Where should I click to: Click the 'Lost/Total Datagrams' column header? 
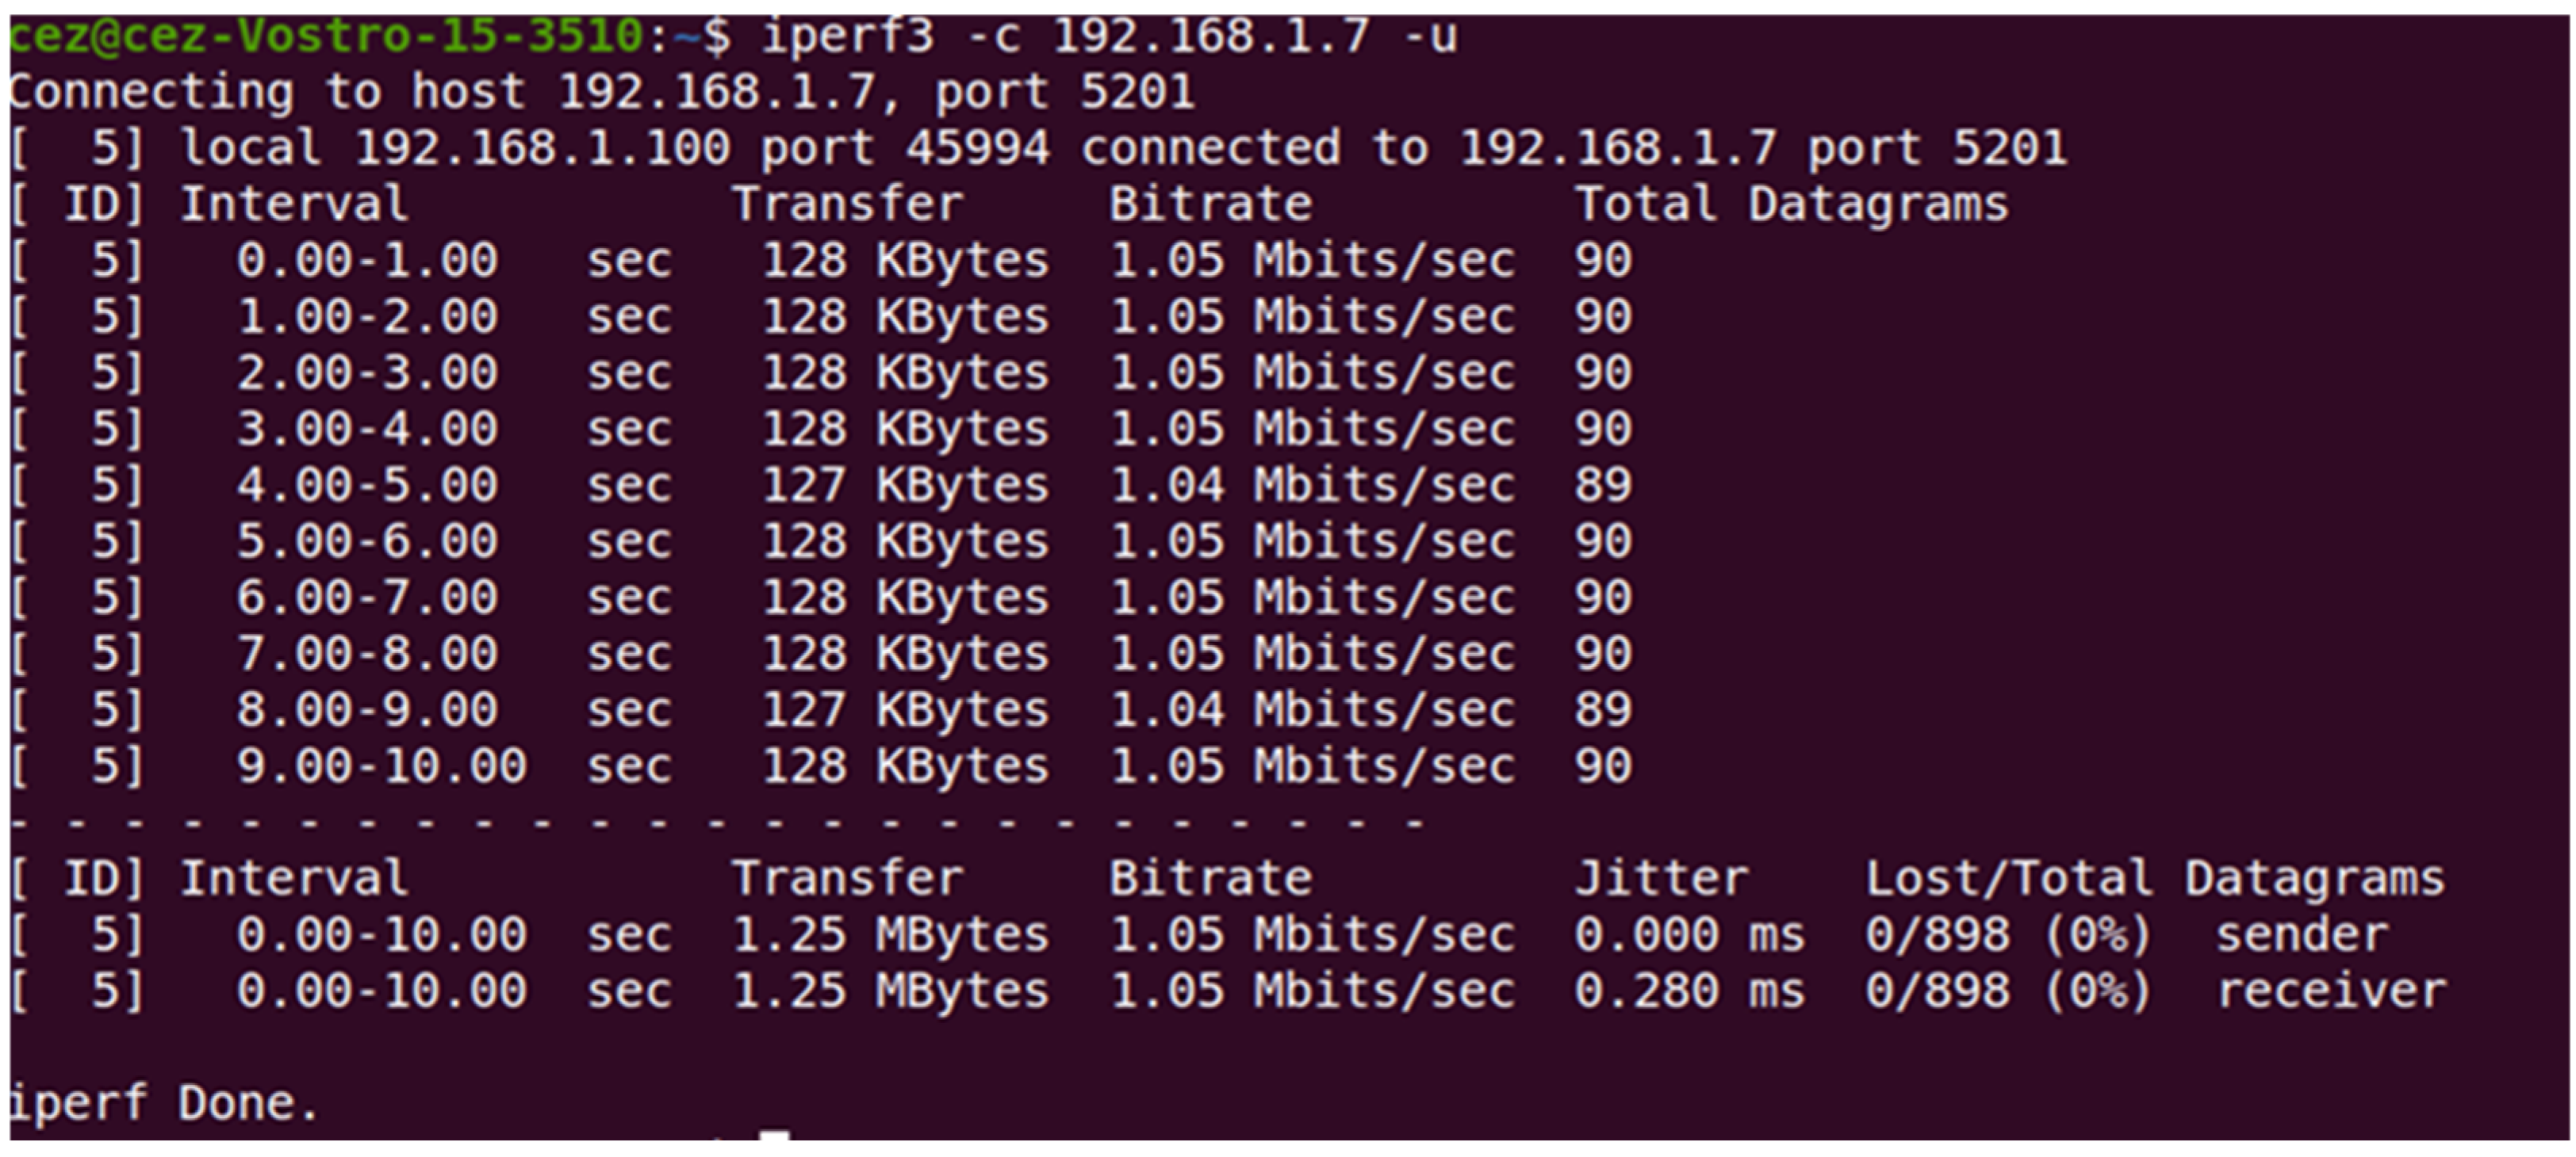2155,879
